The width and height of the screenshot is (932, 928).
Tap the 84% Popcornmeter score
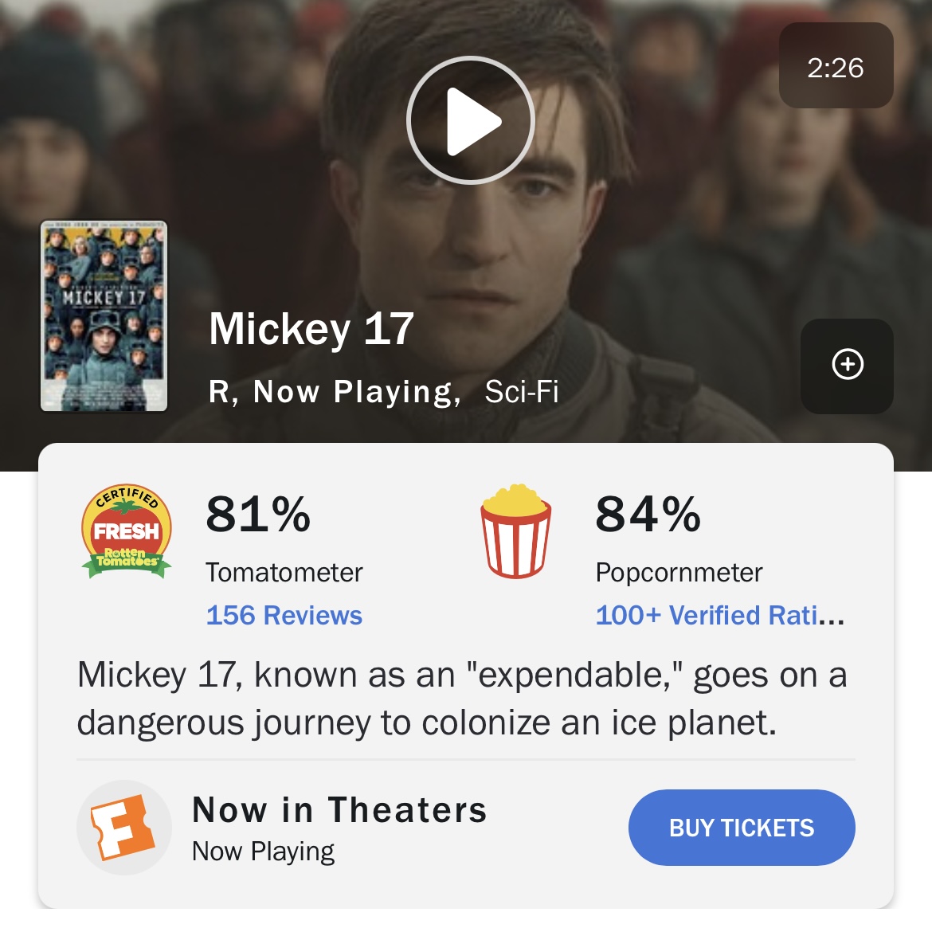(x=648, y=514)
